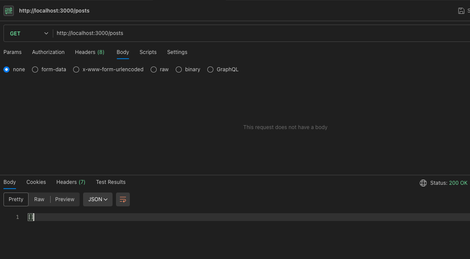This screenshot has height=259, width=470.
Task: Open the request Headers (8) tab
Action: (x=90, y=52)
